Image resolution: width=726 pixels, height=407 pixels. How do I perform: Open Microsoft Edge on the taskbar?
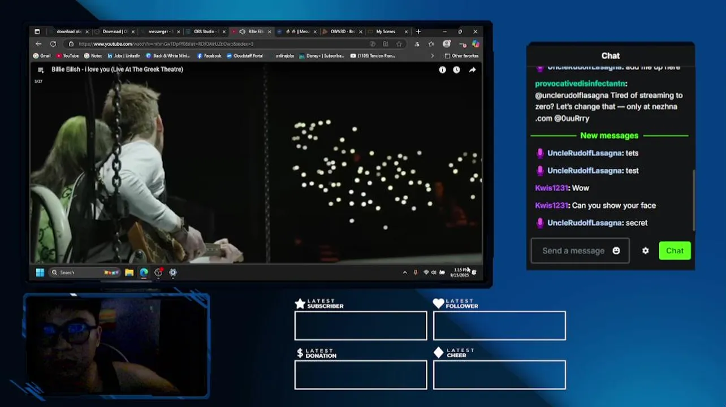point(144,272)
